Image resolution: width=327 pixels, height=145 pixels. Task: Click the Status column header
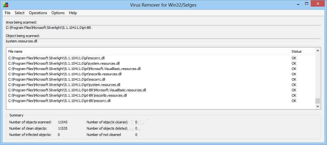tap(303, 51)
